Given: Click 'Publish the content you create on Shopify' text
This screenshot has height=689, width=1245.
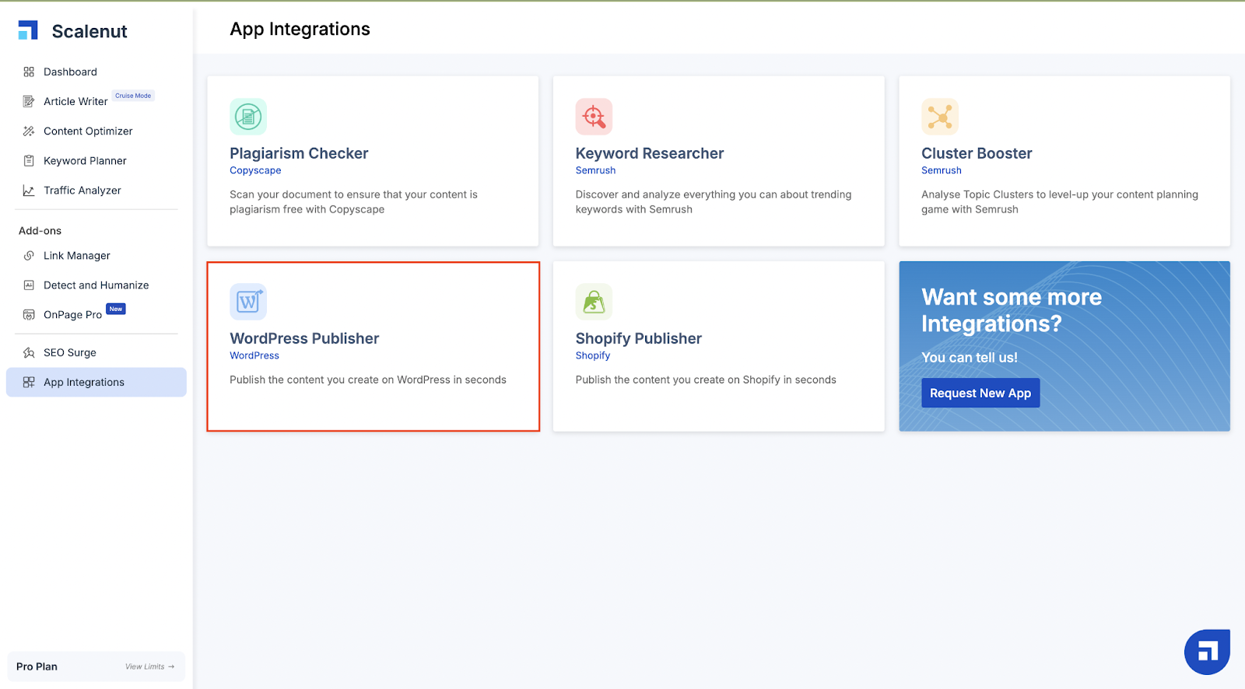Looking at the screenshot, I should (706, 379).
